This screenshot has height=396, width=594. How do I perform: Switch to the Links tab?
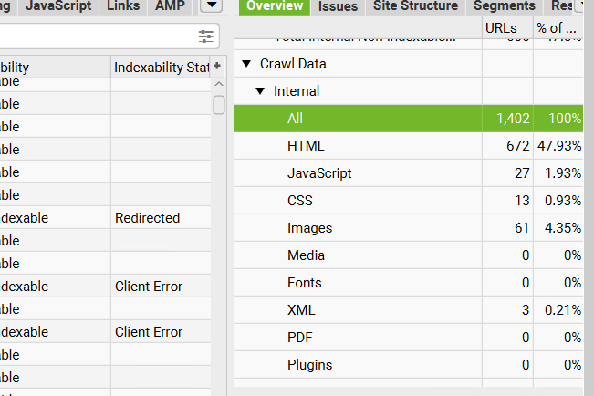click(x=123, y=5)
